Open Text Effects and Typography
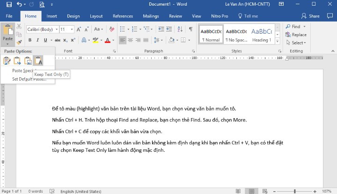This screenshot has height=194, width=337. 84,40
